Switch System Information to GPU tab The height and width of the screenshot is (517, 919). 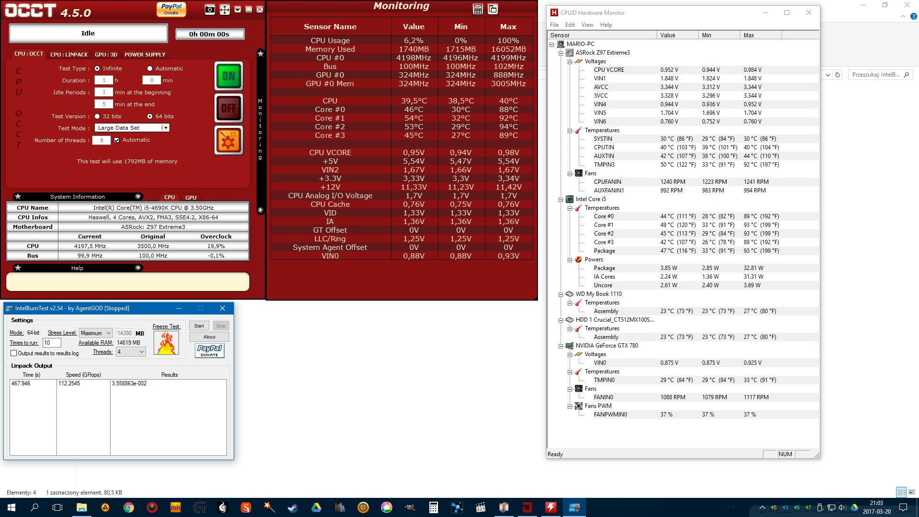191,197
